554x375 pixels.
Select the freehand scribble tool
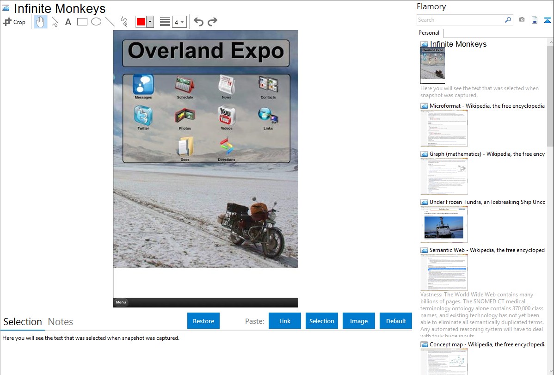click(124, 22)
